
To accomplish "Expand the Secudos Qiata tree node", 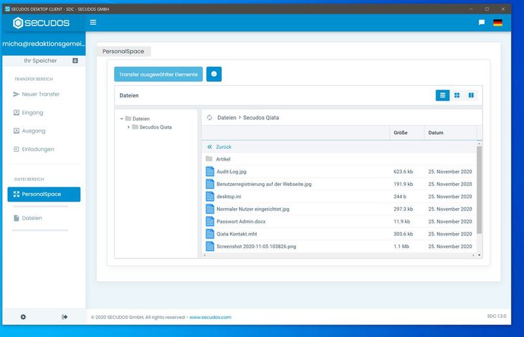I will [x=128, y=127].
